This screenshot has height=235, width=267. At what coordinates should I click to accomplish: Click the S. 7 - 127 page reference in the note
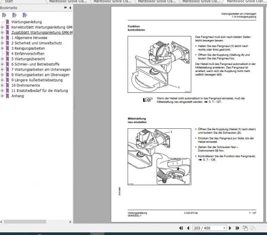pyautogui.click(x=215, y=102)
